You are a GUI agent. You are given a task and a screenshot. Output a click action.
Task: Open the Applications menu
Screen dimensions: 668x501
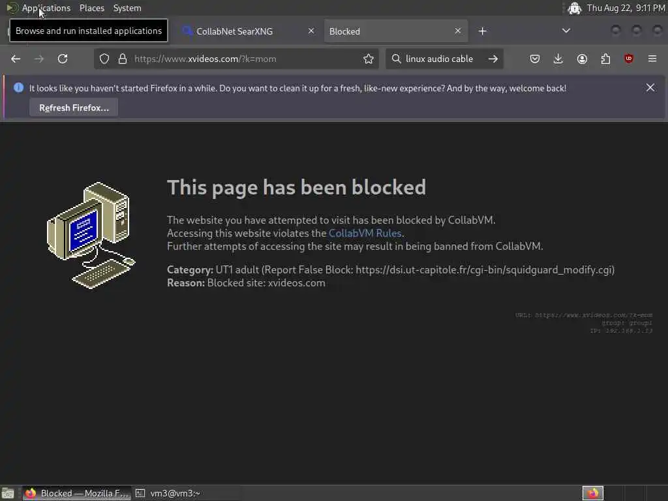(x=46, y=8)
